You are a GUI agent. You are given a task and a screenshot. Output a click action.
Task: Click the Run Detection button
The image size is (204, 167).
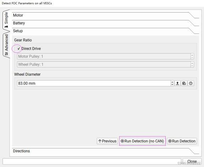point(182,141)
